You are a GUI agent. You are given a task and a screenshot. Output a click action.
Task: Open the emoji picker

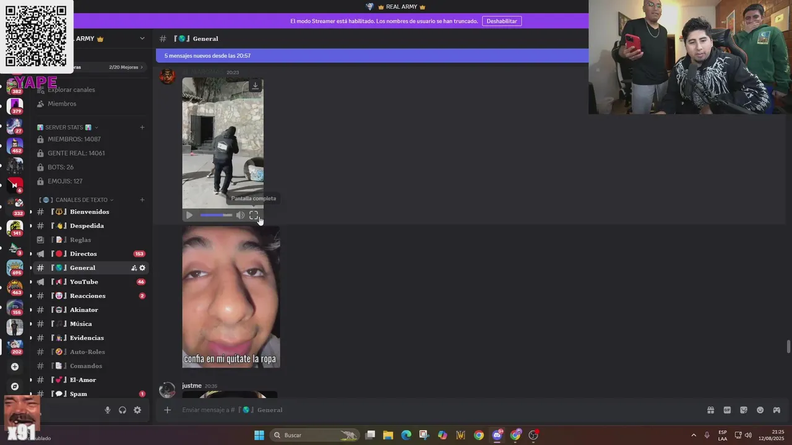point(760,410)
